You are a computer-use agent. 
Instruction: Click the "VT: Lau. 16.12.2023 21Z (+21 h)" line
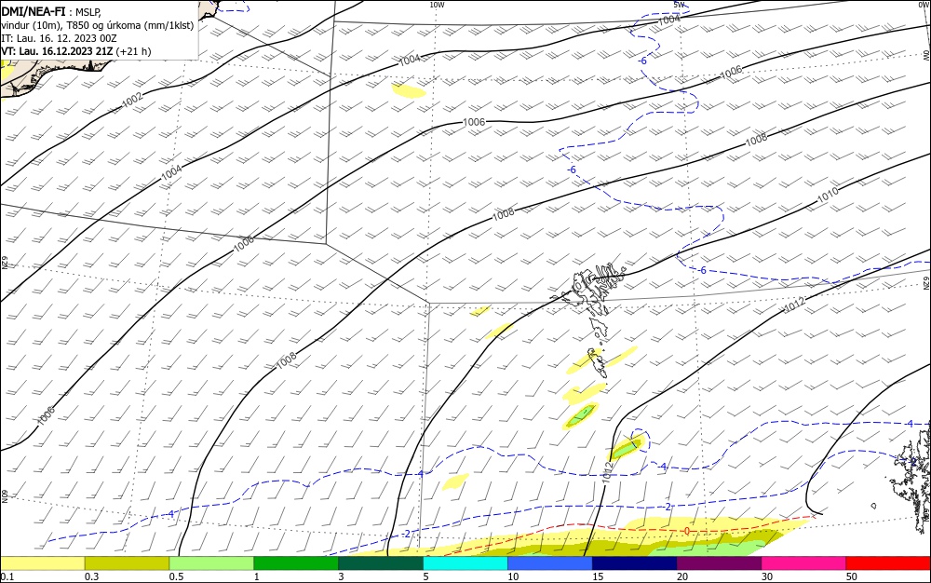76,51
